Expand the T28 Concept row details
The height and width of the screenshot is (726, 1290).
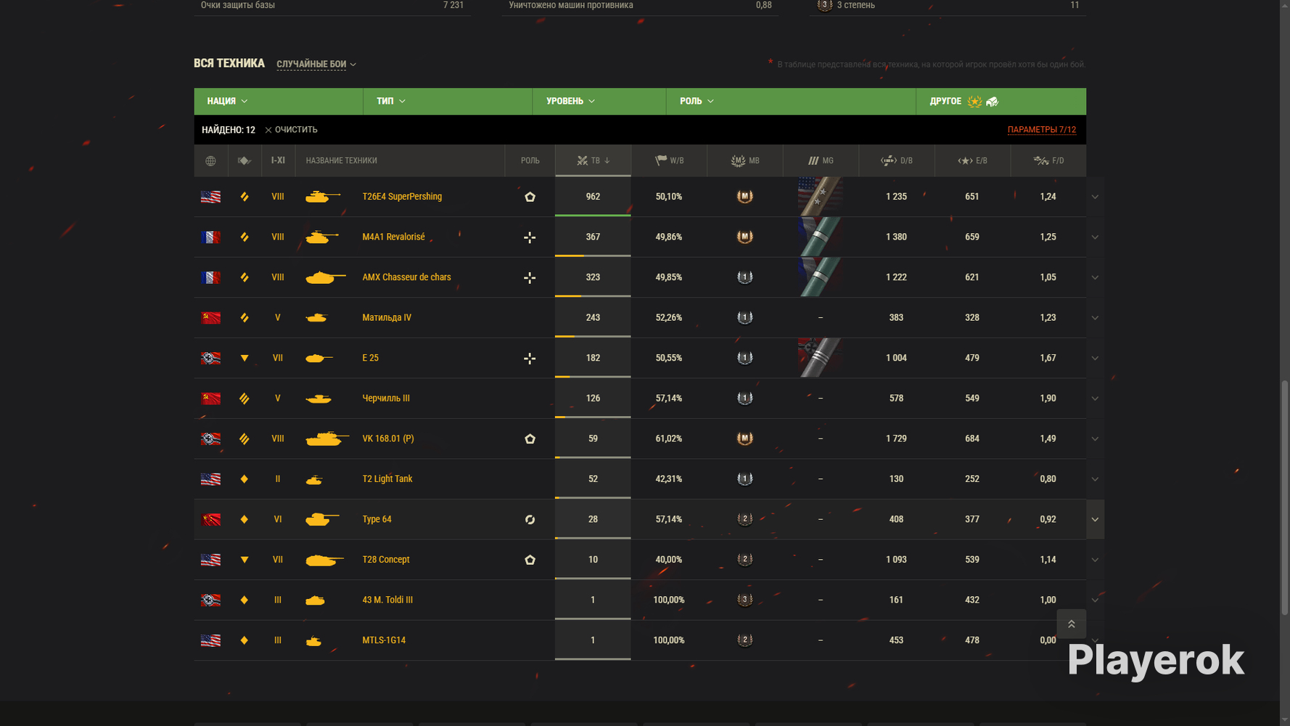tap(1095, 560)
